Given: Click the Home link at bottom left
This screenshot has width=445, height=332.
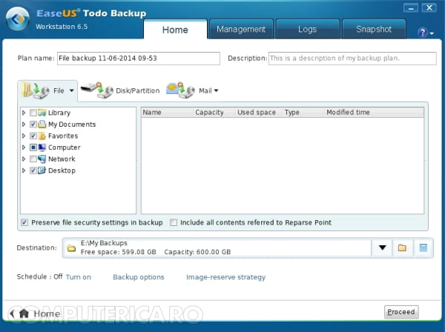Looking at the screenshot, I should pyautogui.click(x=47, y=313).
